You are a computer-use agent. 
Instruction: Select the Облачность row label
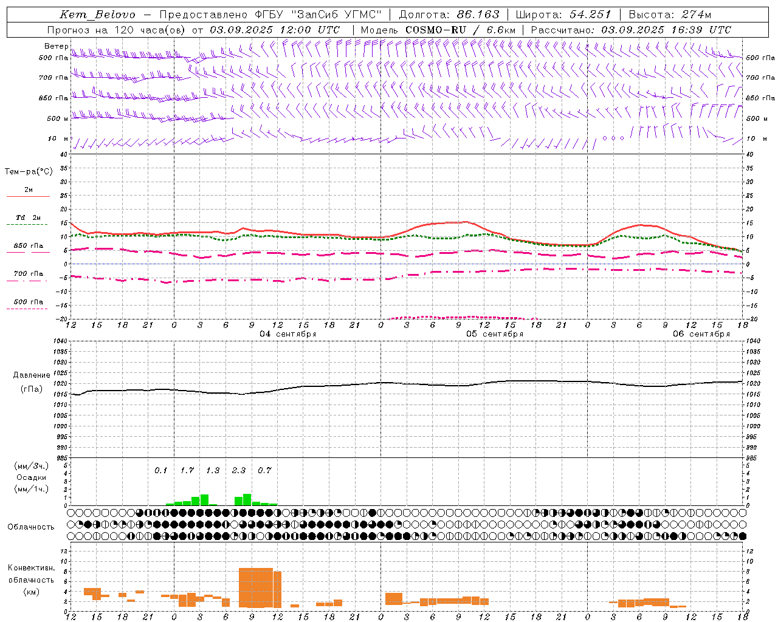[x=31, y=527]
